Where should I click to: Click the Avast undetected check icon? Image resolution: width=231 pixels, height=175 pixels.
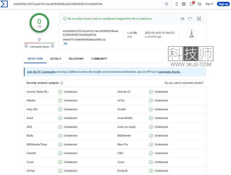coord(60,118)
